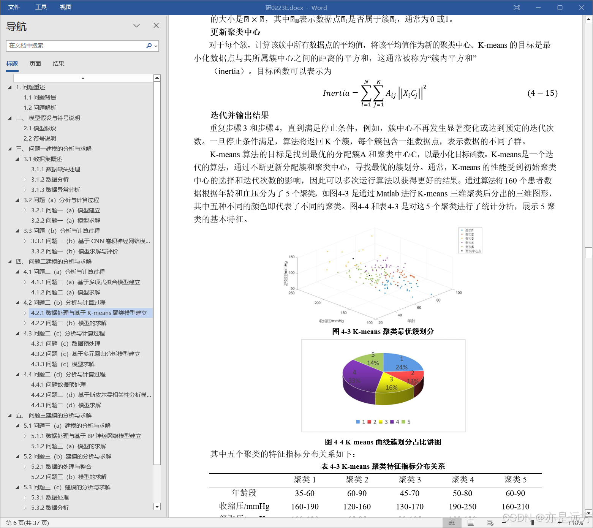Select Print Layout view icon in status bar
This screenshot has height=528, width=593.
click(471, 523)
